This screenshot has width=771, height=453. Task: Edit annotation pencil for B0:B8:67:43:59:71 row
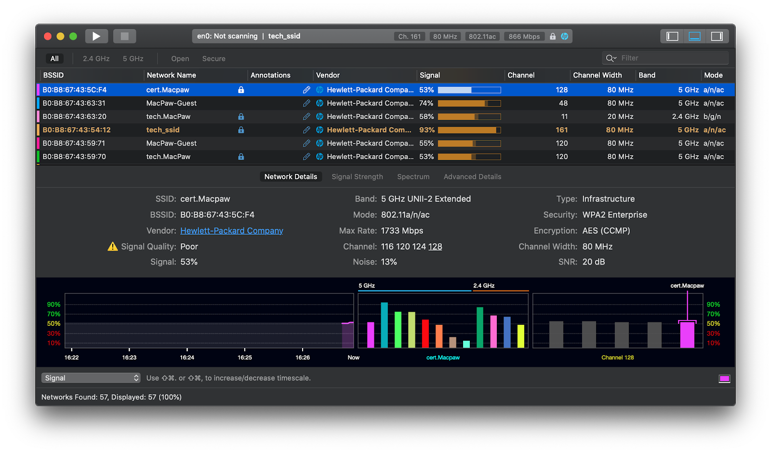click(306, 143)
